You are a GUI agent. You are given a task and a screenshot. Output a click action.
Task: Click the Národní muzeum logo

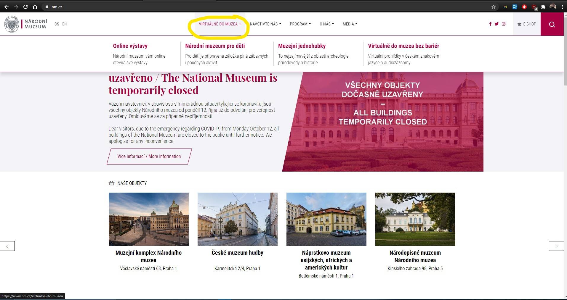click(26, 24)
